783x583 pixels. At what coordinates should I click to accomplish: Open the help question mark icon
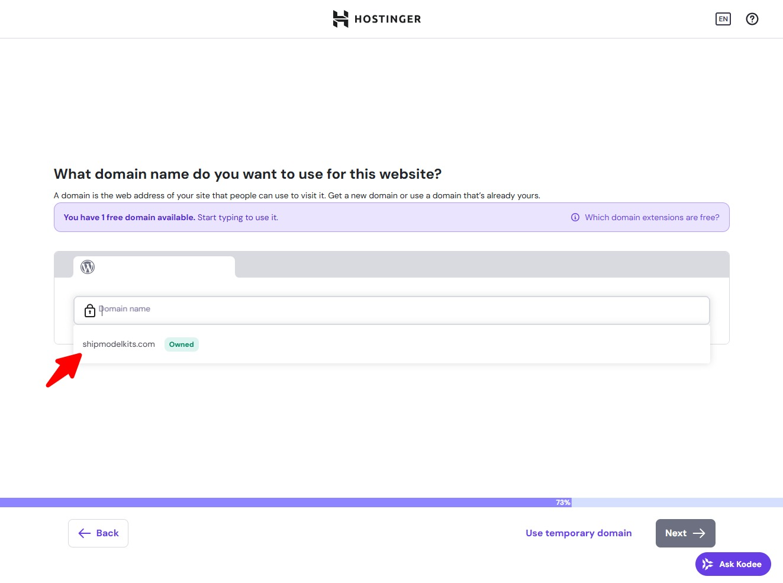[752, 19]
